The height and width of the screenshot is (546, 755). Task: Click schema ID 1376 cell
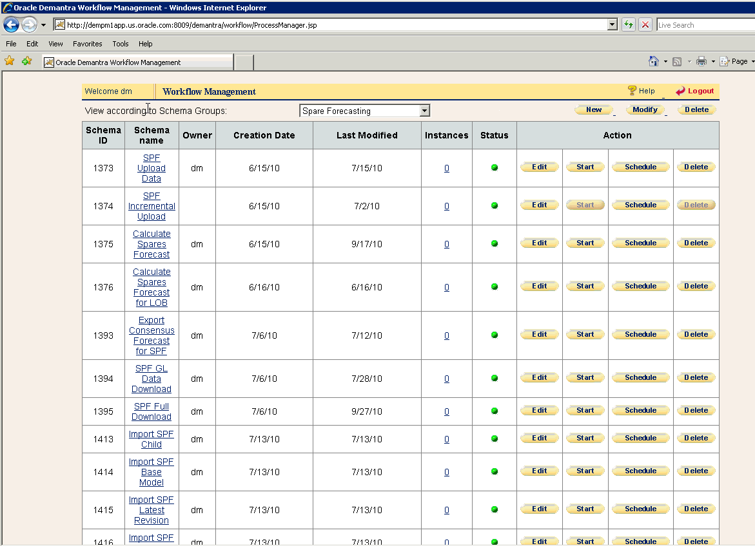[x=103, y=287]
